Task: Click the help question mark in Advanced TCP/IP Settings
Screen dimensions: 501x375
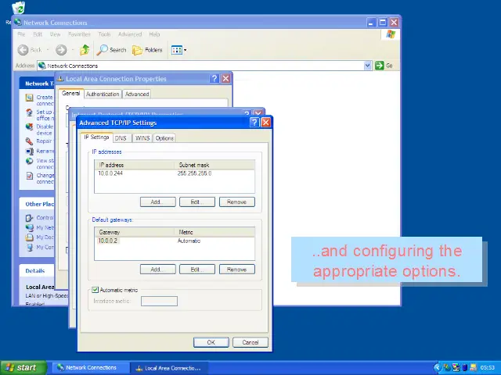Action: (x=254, y=123)
